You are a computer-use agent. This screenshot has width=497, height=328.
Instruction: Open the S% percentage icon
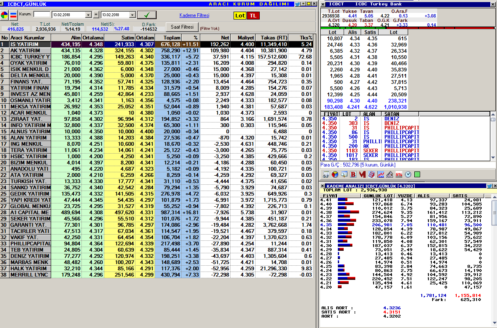[399, 174]
